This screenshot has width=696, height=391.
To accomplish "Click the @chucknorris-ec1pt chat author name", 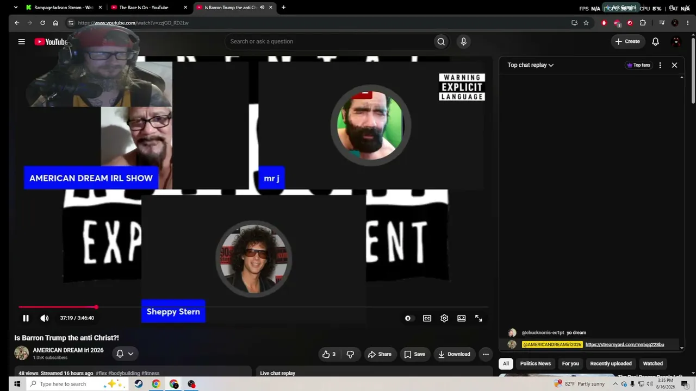I will pos(543,333).
